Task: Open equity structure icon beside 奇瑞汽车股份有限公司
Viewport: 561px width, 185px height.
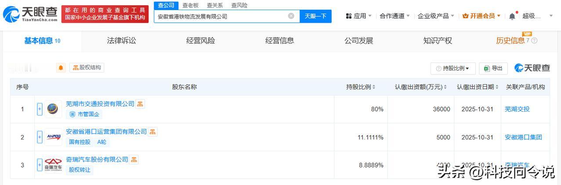Action: 134,160
